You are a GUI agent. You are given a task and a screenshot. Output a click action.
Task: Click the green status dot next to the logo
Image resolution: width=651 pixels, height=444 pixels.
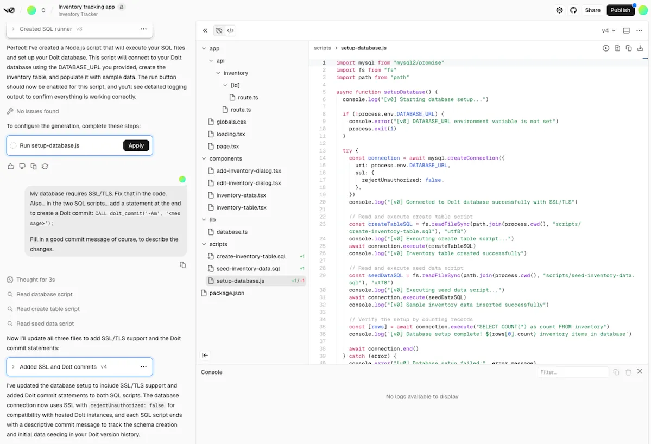coord(32,10)
